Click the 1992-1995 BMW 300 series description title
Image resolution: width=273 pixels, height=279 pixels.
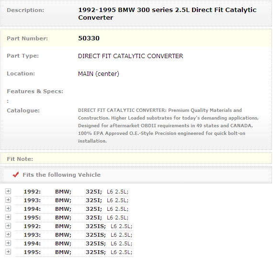167,14
